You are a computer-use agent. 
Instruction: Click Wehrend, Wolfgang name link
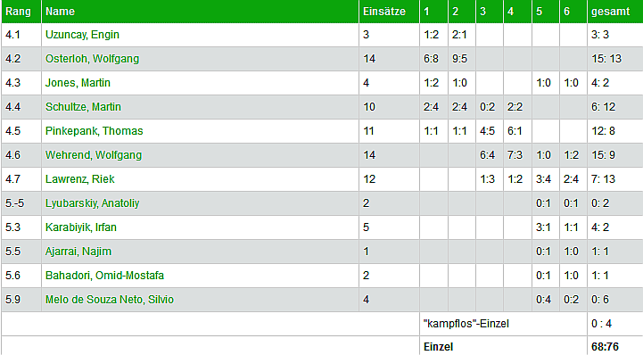tap(94, 155)
